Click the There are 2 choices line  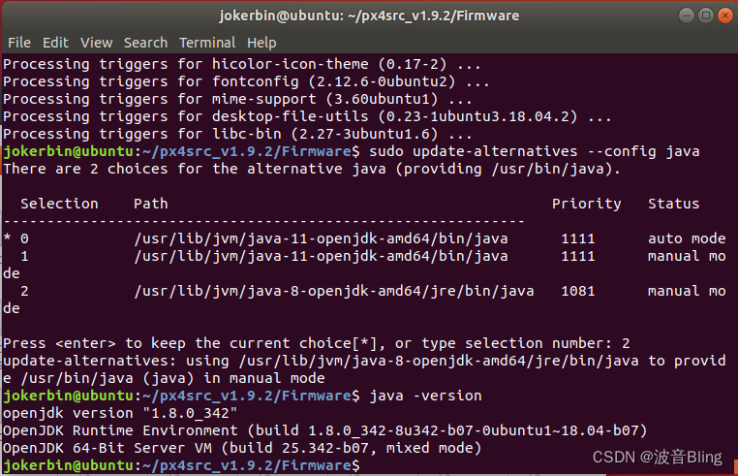(x=312, y=169)
